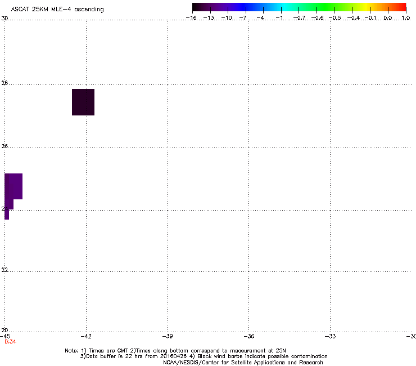Click the longitude label -33

(x=331, y=336)
